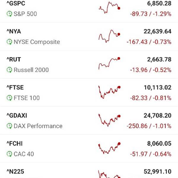View the FTSE 100 mini chart
This screenshot has width=178, height=178.
point(109,92)
